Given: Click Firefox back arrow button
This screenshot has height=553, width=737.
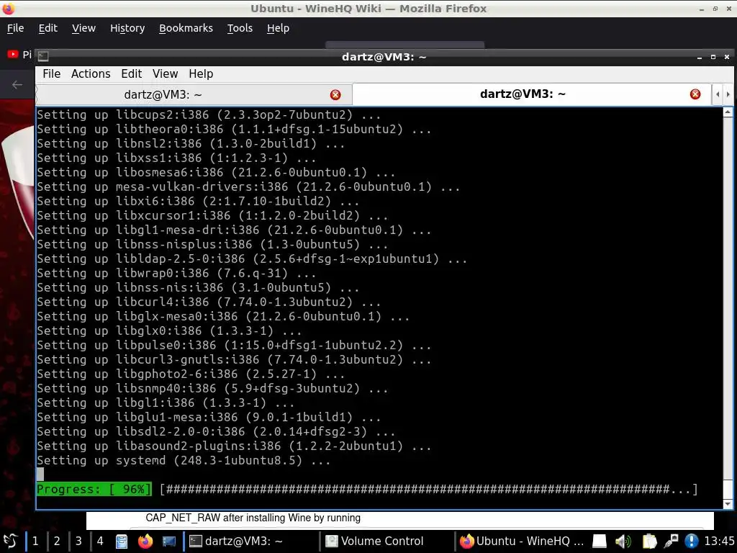Looking at the screenshot, I should coord(17,85).
